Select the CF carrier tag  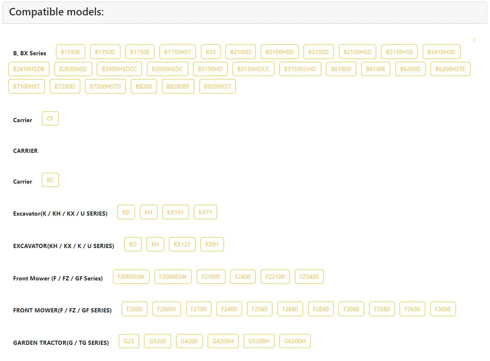click(50, 118)
